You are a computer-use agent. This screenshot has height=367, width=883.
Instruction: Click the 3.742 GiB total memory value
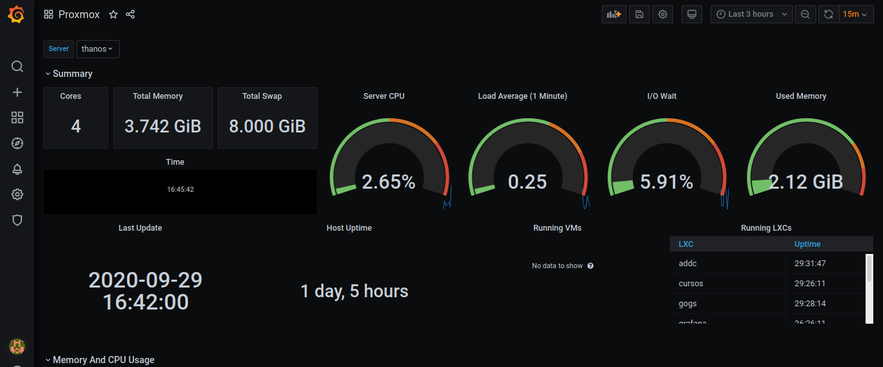163,126
